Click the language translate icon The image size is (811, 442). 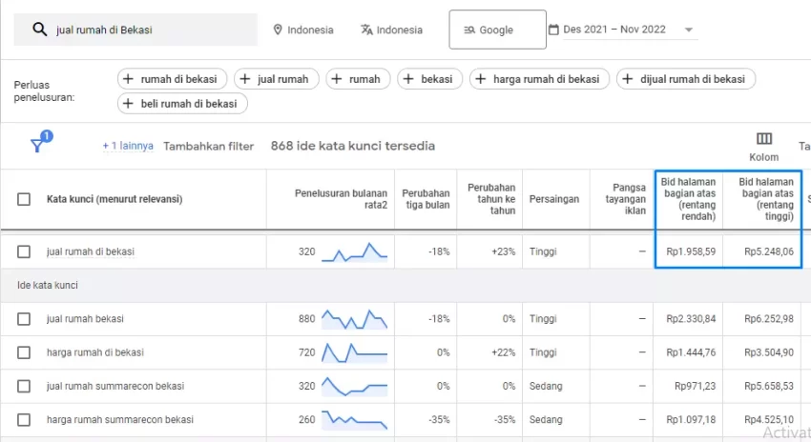(x=366, y=30)
